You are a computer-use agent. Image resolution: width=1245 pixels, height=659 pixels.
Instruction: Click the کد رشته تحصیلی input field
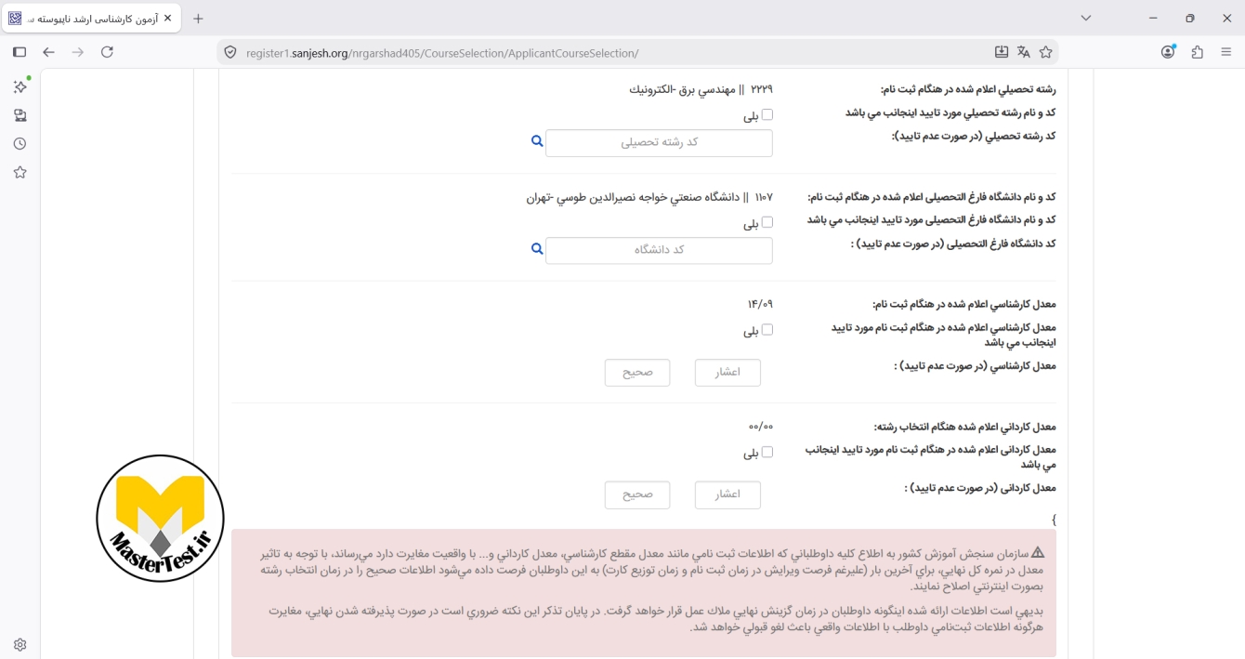coord(659,142)
